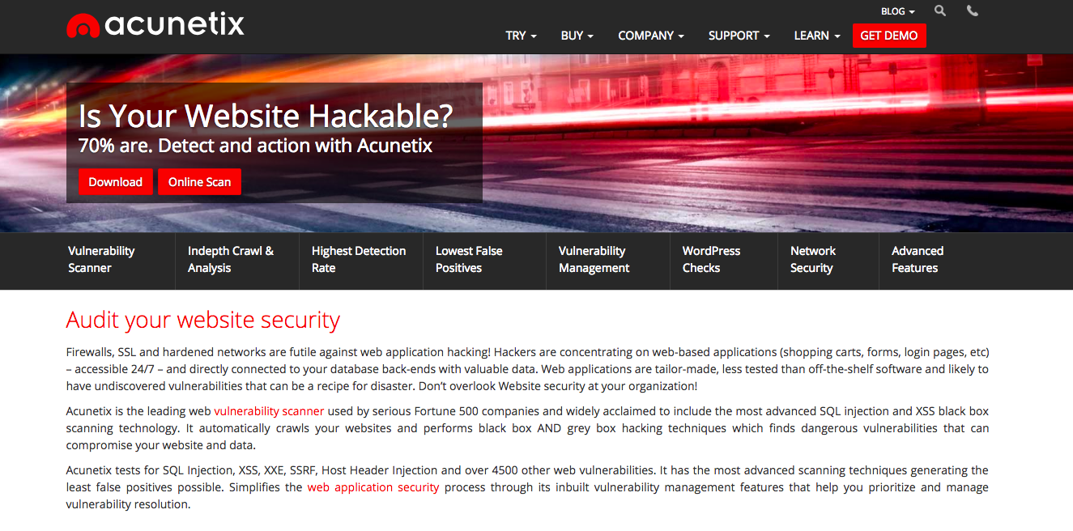Open the LEARN menu

(817, 36)
